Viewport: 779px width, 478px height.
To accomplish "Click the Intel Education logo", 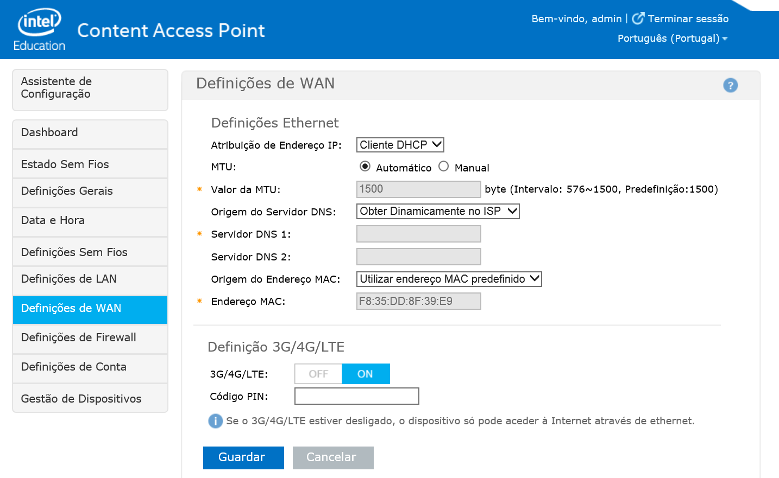I will coord(39,30).
